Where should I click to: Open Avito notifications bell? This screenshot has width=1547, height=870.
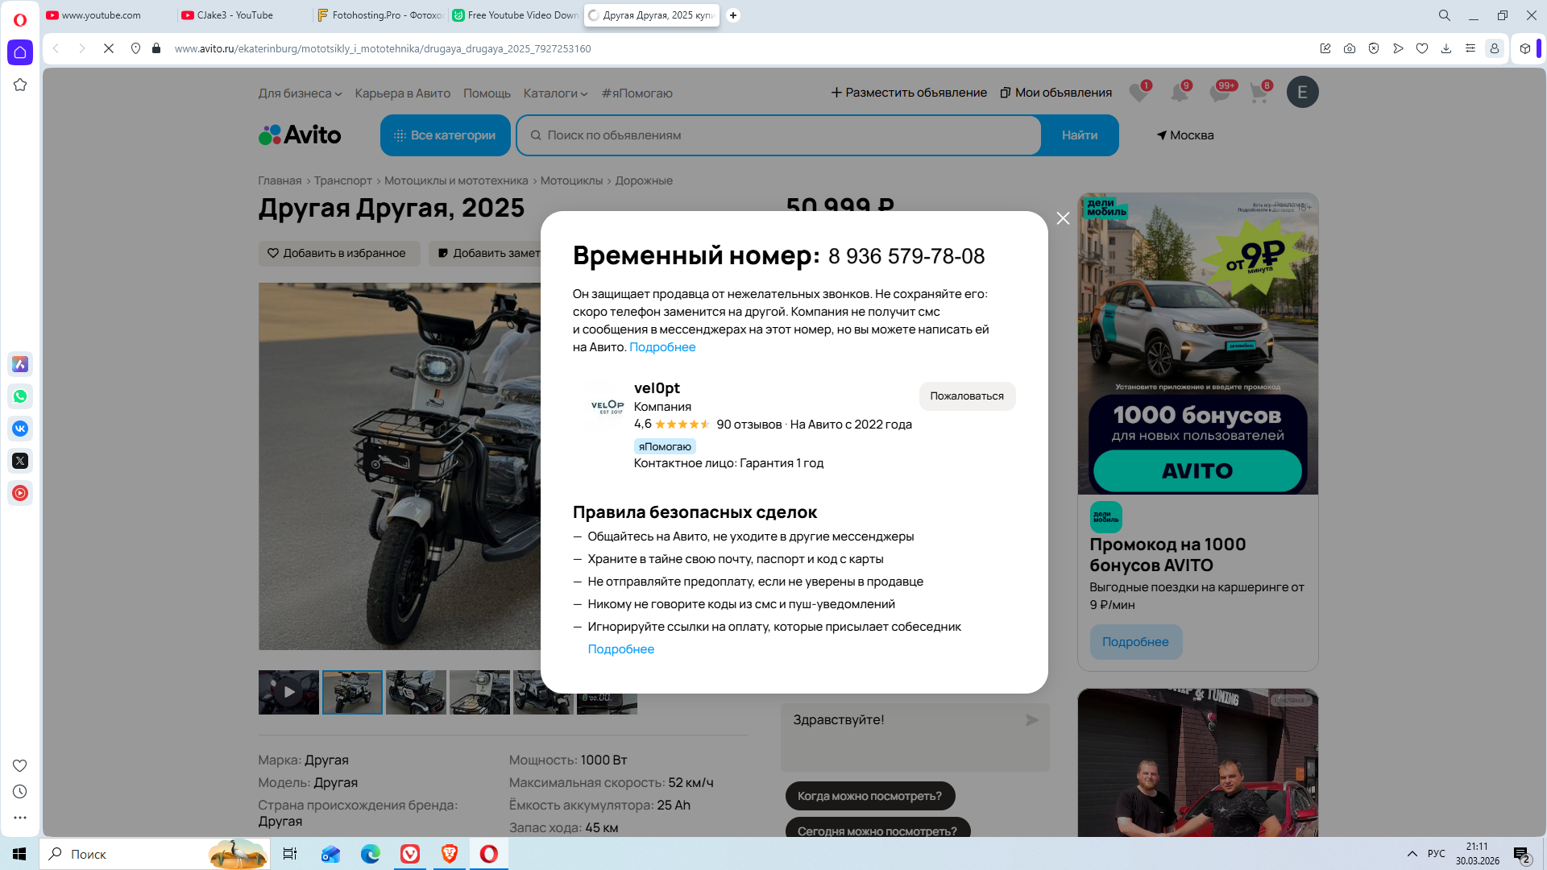[x=1179, y=93]
